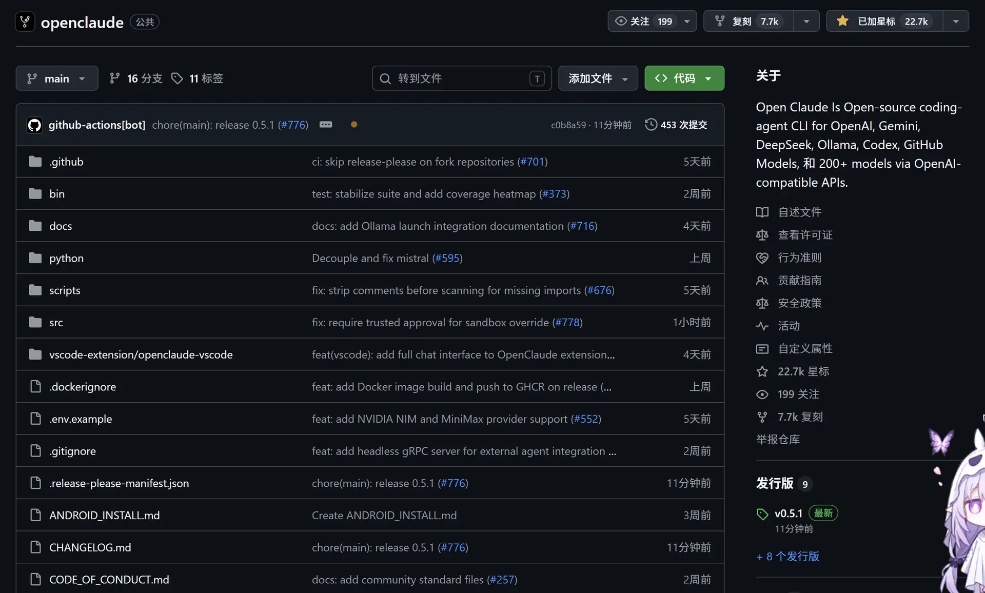This screenshot has height=593, width=985.
Task: Click the .gitignore file icon
Action: click(35, 451)
